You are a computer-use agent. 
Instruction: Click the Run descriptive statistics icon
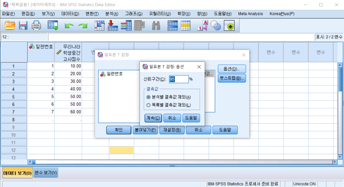click(140, 25)
